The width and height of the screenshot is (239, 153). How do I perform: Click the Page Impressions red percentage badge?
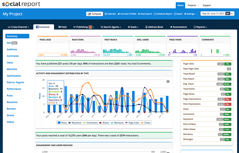tap(228, 99)
